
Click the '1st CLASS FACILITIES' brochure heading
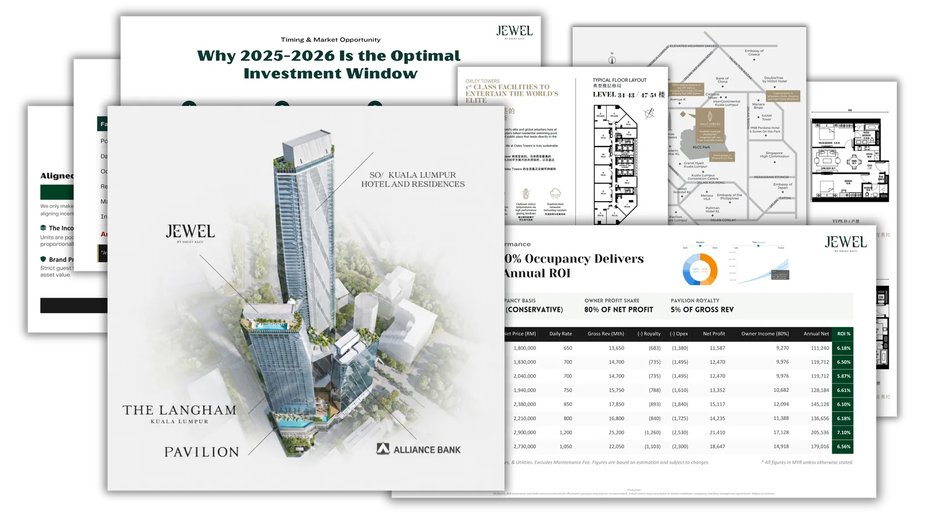(512, 94)
